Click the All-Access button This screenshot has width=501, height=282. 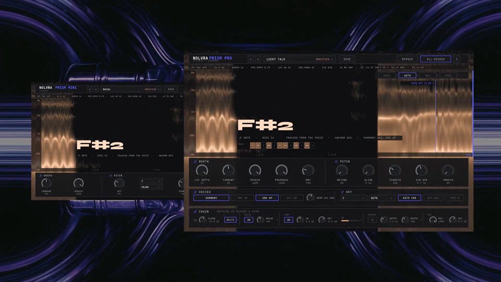click(436, 59)
